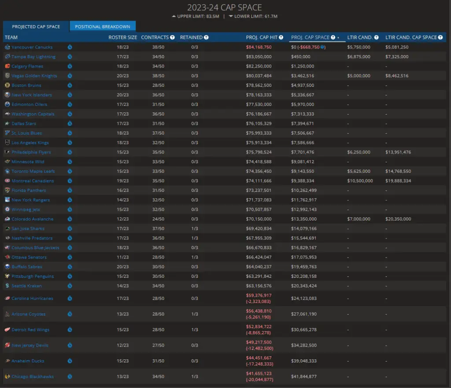The image size is (451, 388).
Task: Click the Seattle Kraken logo icon
Action: tap(7, 286)
